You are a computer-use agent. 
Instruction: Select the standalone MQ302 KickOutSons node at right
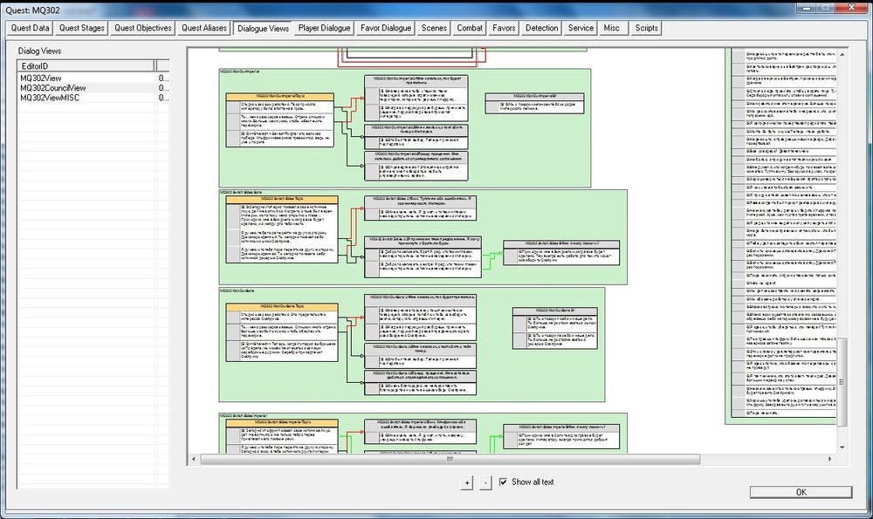pos(555,328)
